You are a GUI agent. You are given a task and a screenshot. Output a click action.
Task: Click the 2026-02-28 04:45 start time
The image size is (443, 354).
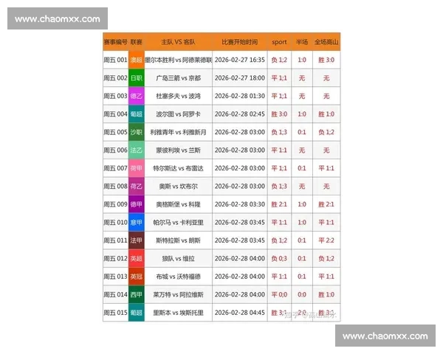pyautogui.click(x=240, y=313)
